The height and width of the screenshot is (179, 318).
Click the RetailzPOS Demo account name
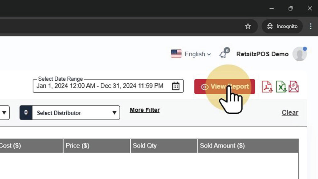click(262, 54)
